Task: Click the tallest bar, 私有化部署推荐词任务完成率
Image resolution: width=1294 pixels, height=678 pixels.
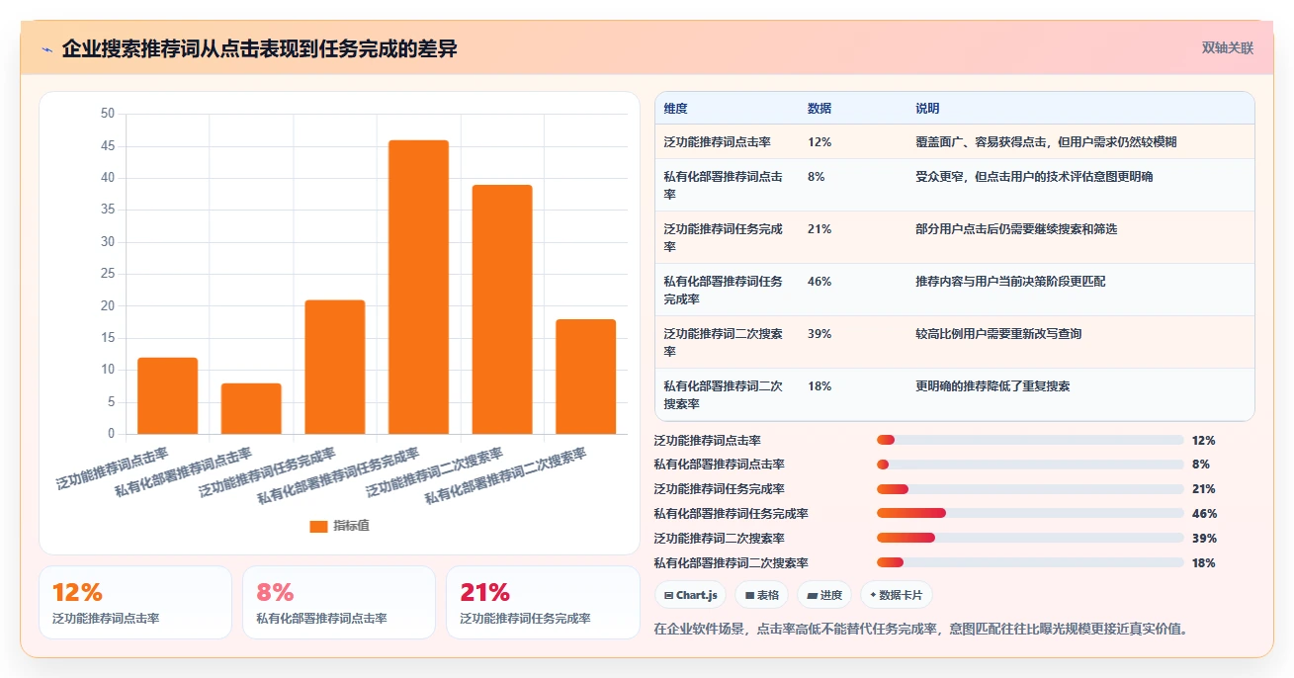Action: pos(418,287)
